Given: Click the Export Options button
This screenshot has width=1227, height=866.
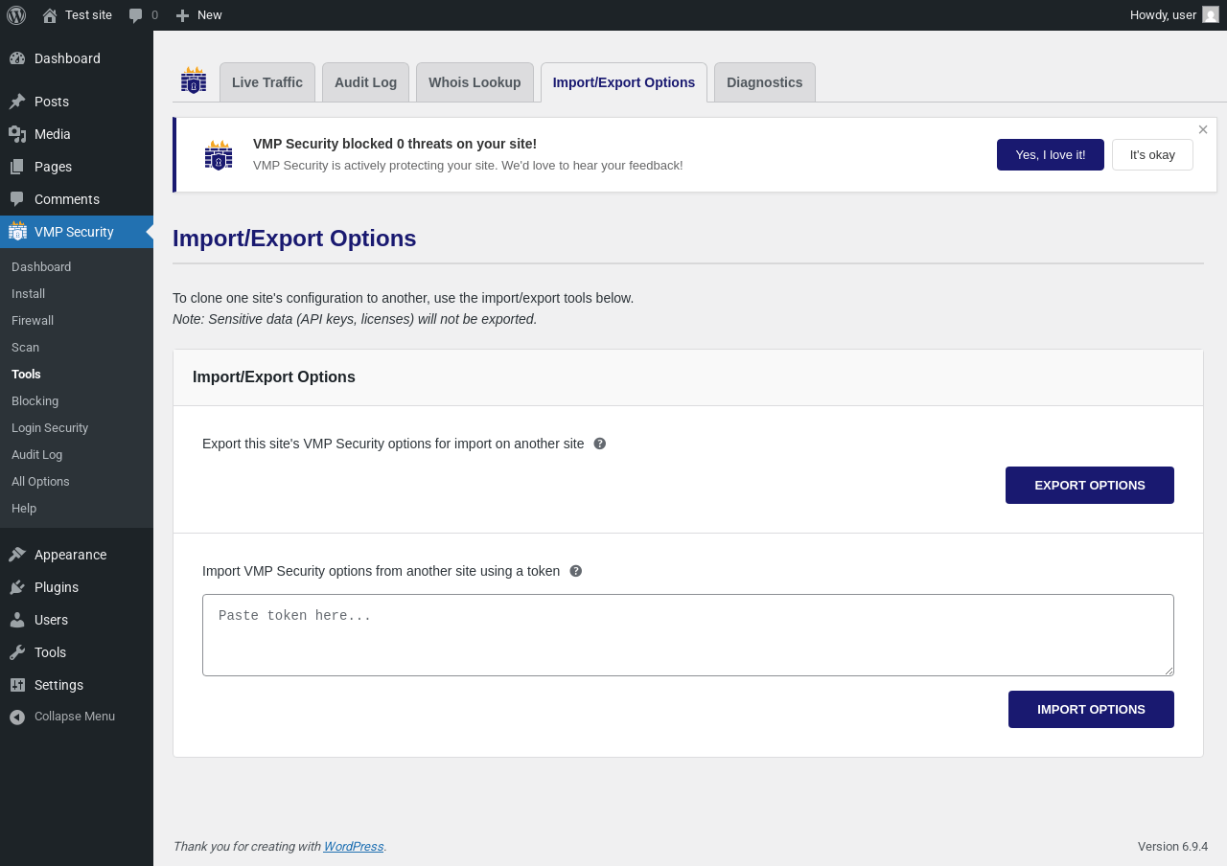Looking at the screenshot, I should (x=1090, y=485).
